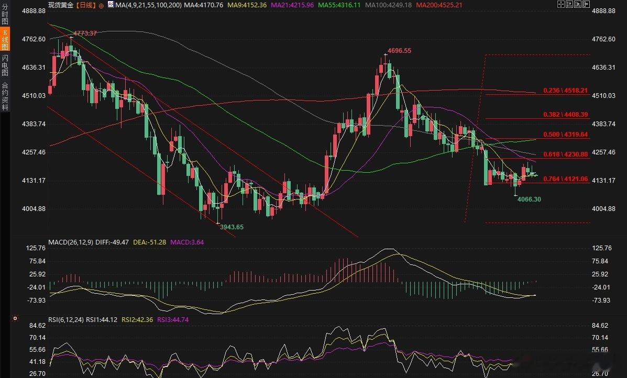Click the 【日线】 period label
The width and height of the screenshot is (627, 378).
(86, 5)
